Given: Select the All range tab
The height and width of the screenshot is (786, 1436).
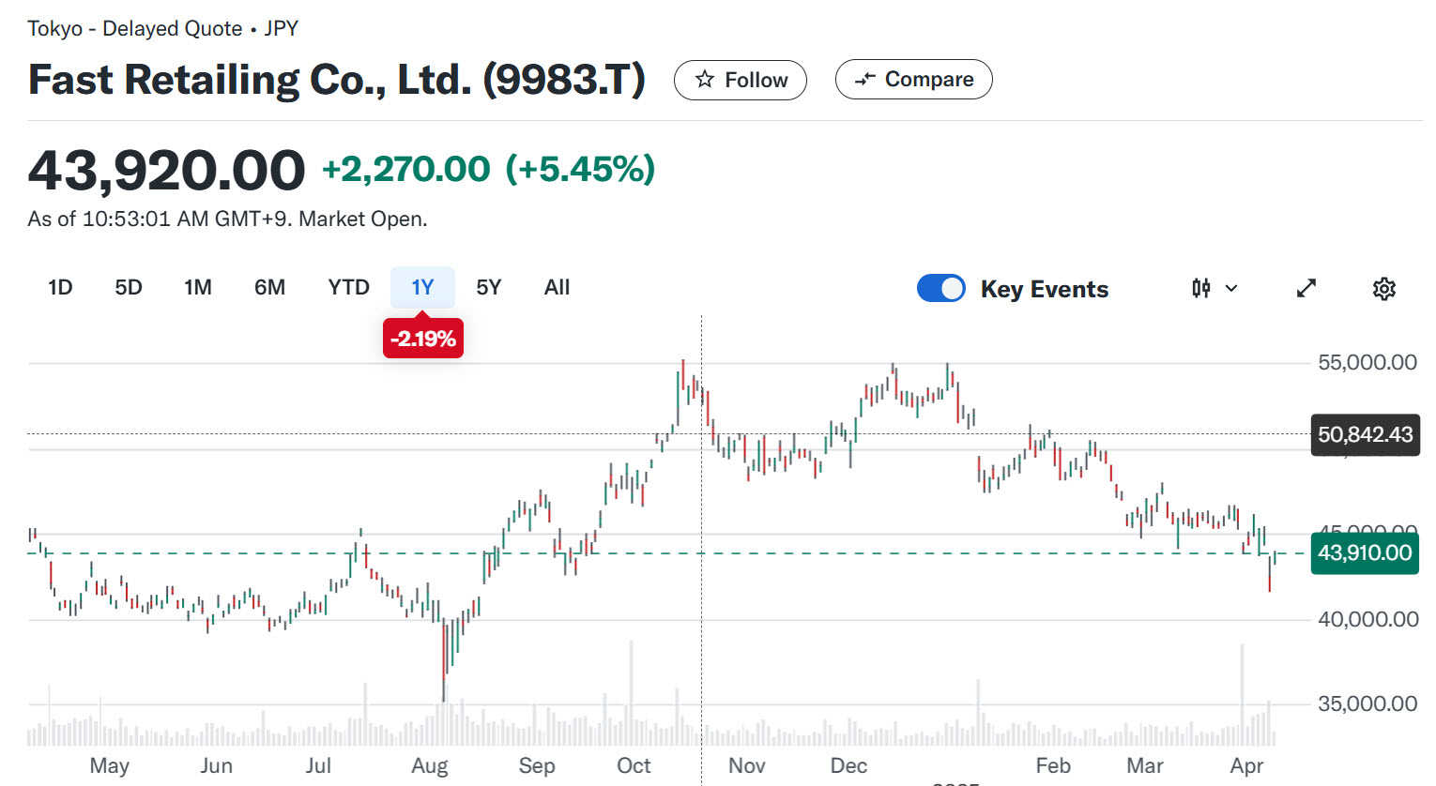Looking at the screenshot, I should click(557, 287).
